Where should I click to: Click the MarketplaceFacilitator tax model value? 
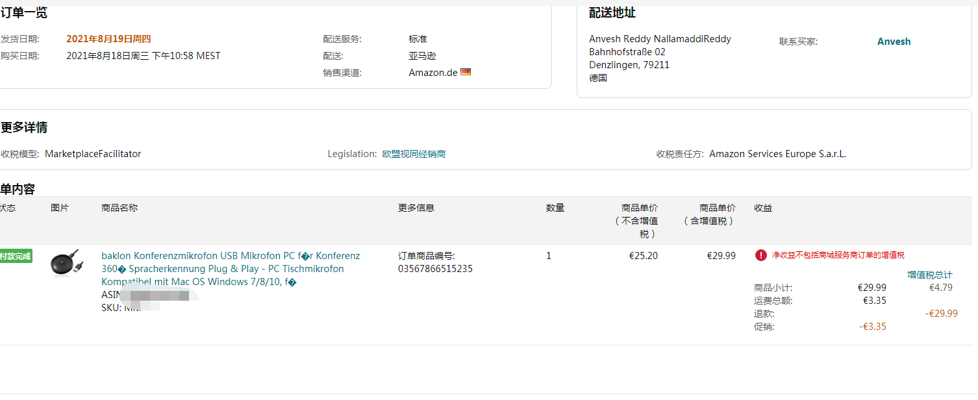point(93,154)
